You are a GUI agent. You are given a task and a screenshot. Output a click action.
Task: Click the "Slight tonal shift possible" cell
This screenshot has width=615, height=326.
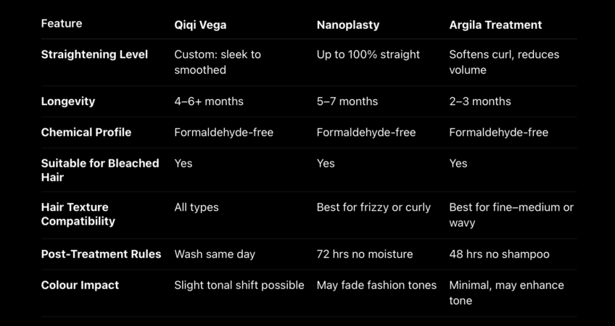pos(239,285)
